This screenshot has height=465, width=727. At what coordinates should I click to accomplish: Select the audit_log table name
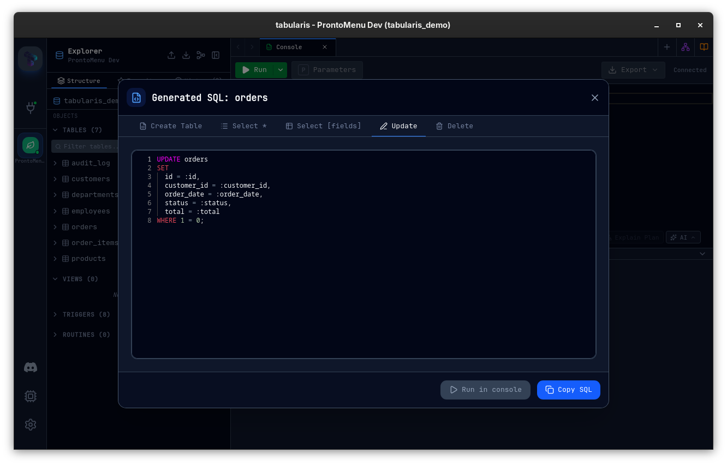pos(91,163)
